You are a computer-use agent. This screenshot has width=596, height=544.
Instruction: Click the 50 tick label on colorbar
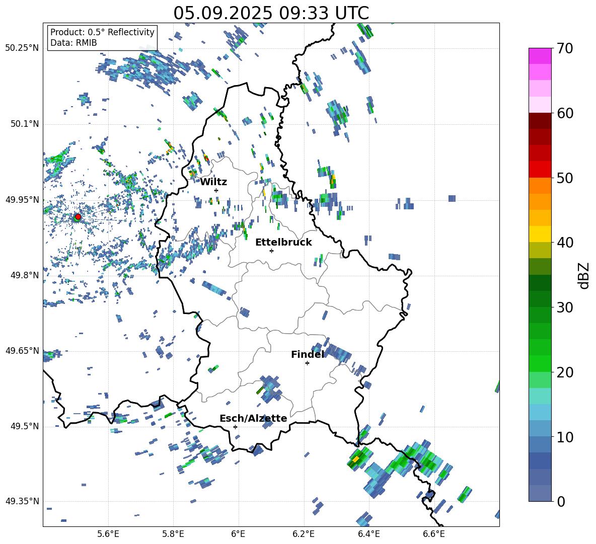click(x=565, y=178)
